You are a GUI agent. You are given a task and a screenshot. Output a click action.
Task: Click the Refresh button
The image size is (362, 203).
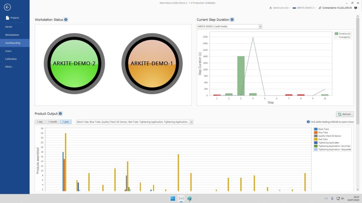click(x=344, y=114)
